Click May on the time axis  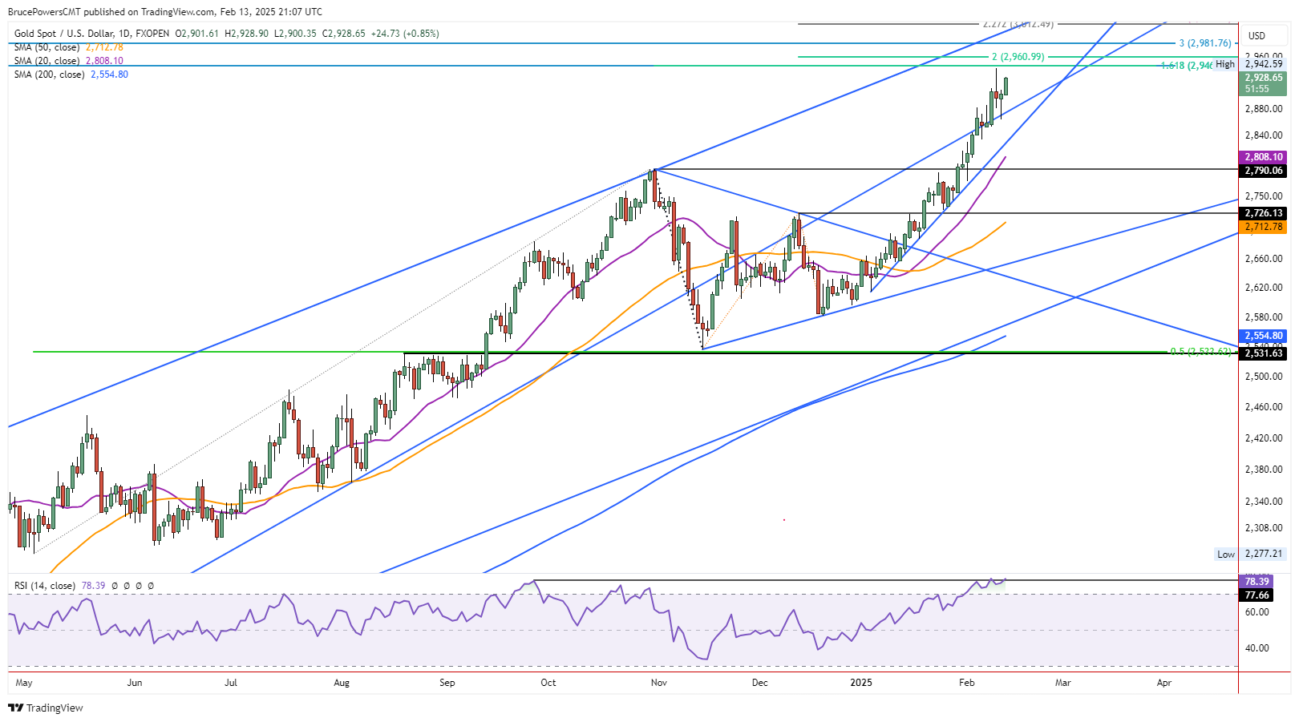[x=24, y=683]
